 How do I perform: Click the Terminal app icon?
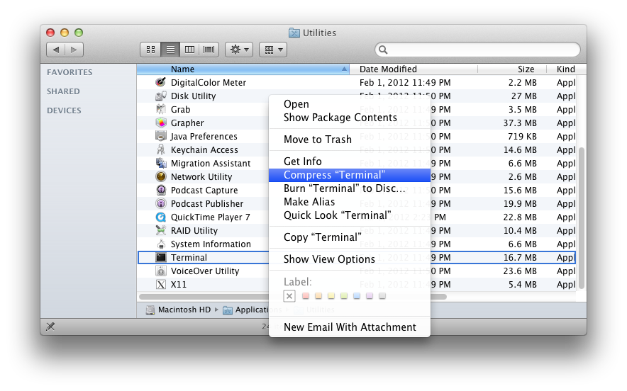tap(161, 257)
